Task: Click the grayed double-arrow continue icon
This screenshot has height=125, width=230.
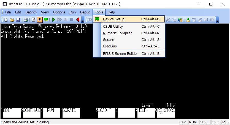Action: [59, 19]
